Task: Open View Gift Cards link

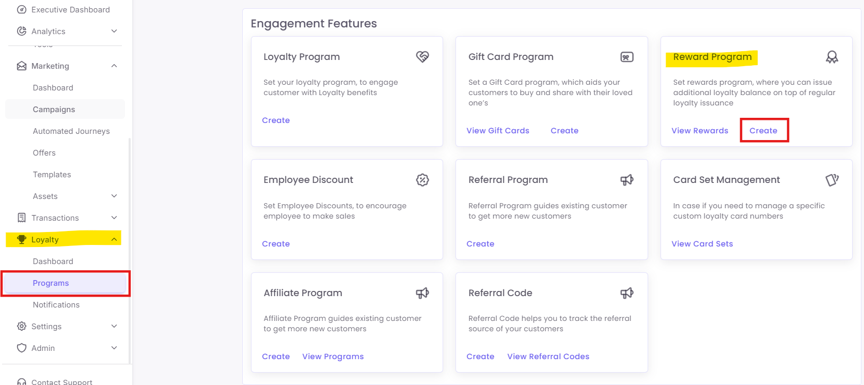Action: (x=498, y=131)
